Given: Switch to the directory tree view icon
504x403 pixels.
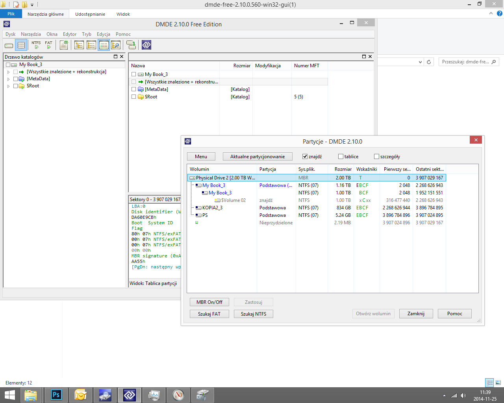Looking at the screenshot, I should click(79, 45).
